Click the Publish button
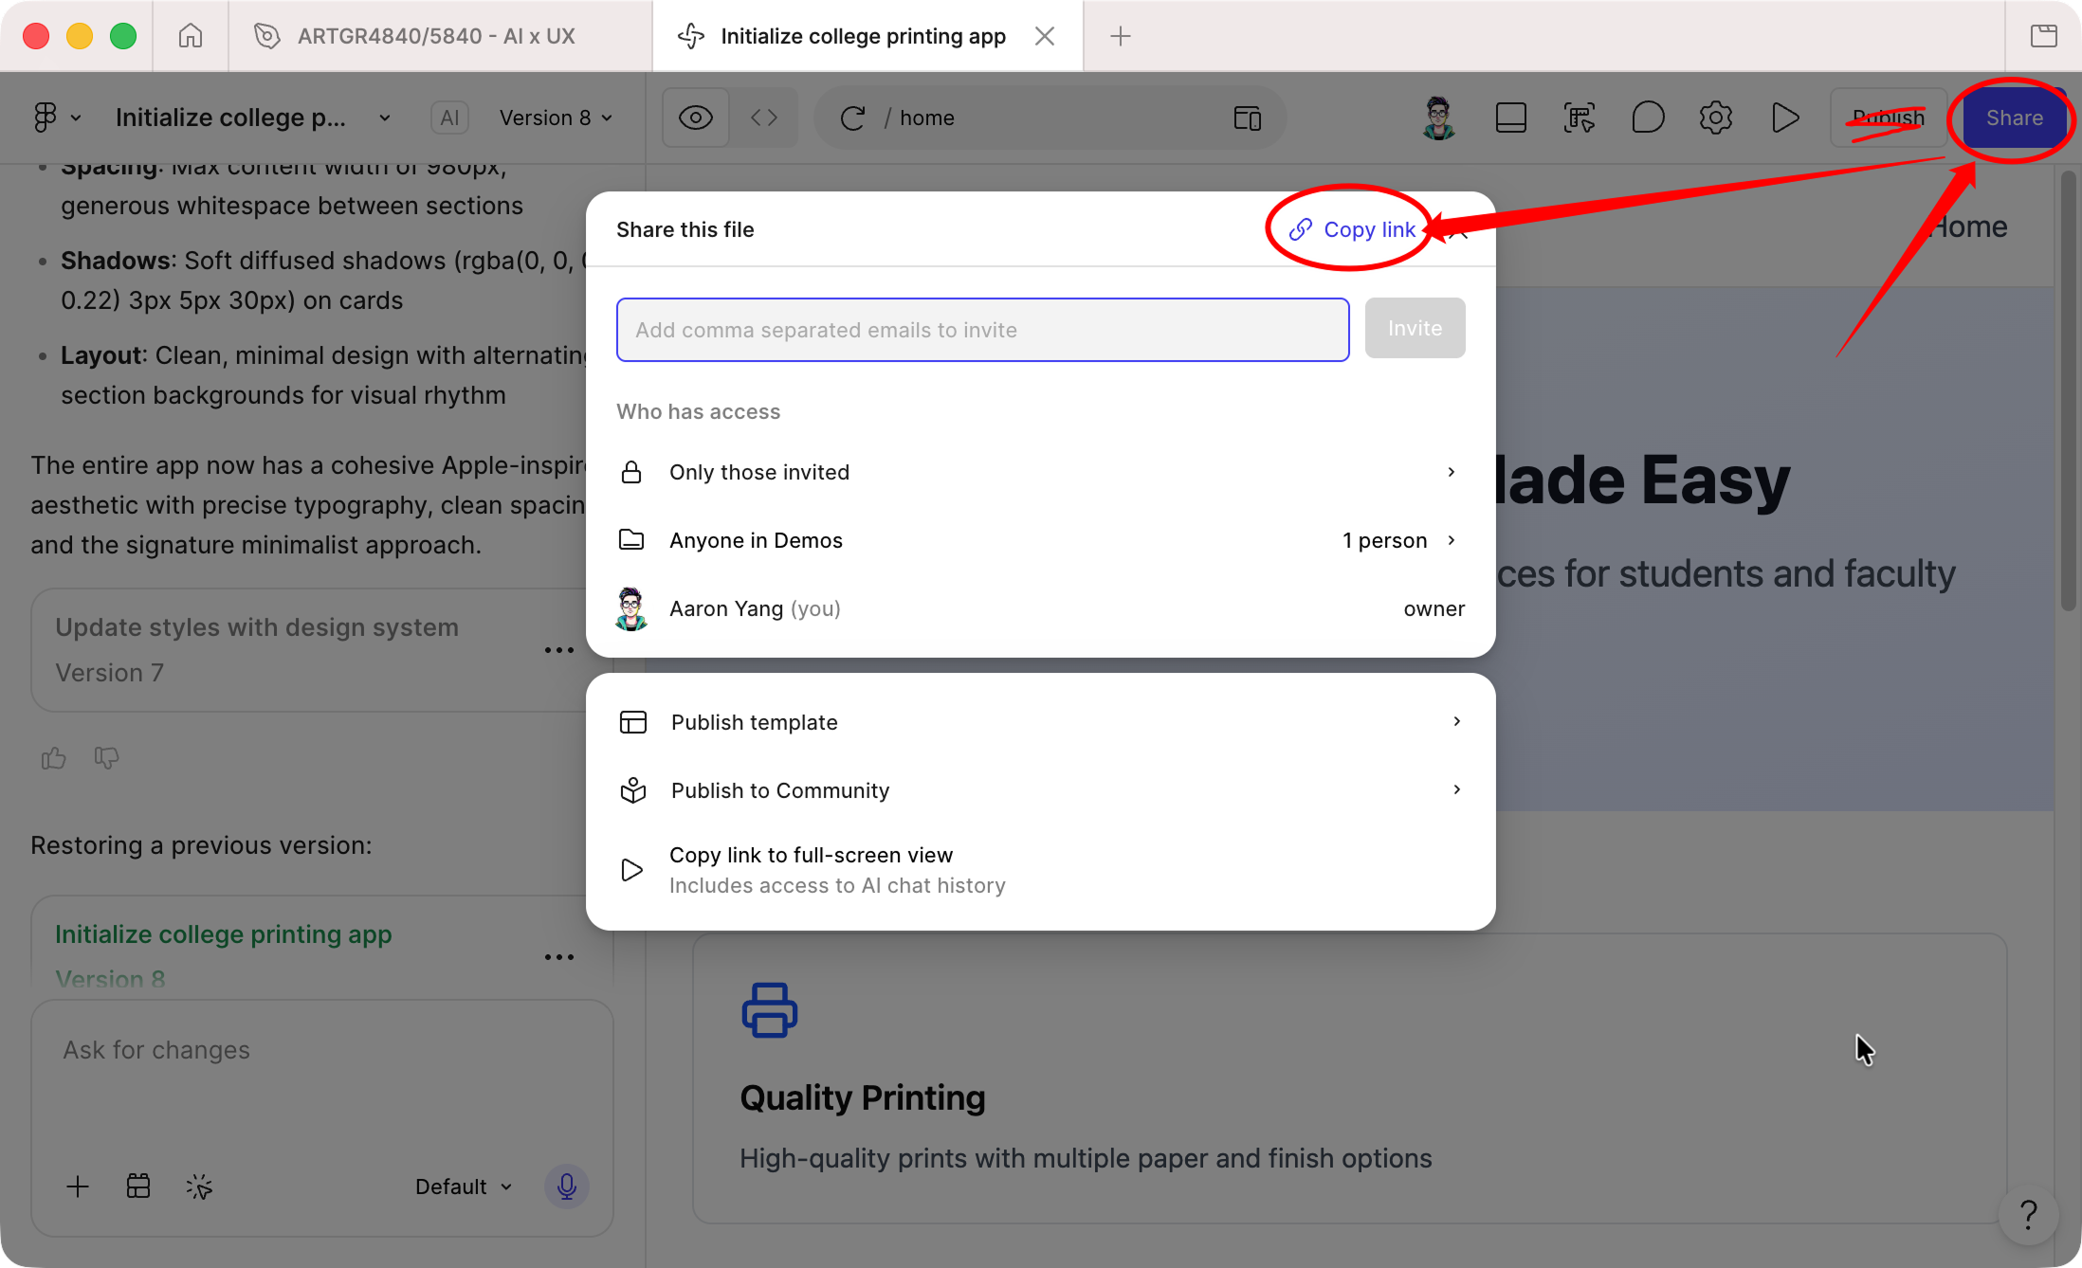Screen dimensions: 2082x1268 pyautogui.click(x=1889, y=118)
